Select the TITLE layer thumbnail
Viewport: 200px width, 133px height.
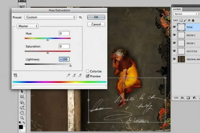(181, 27)
